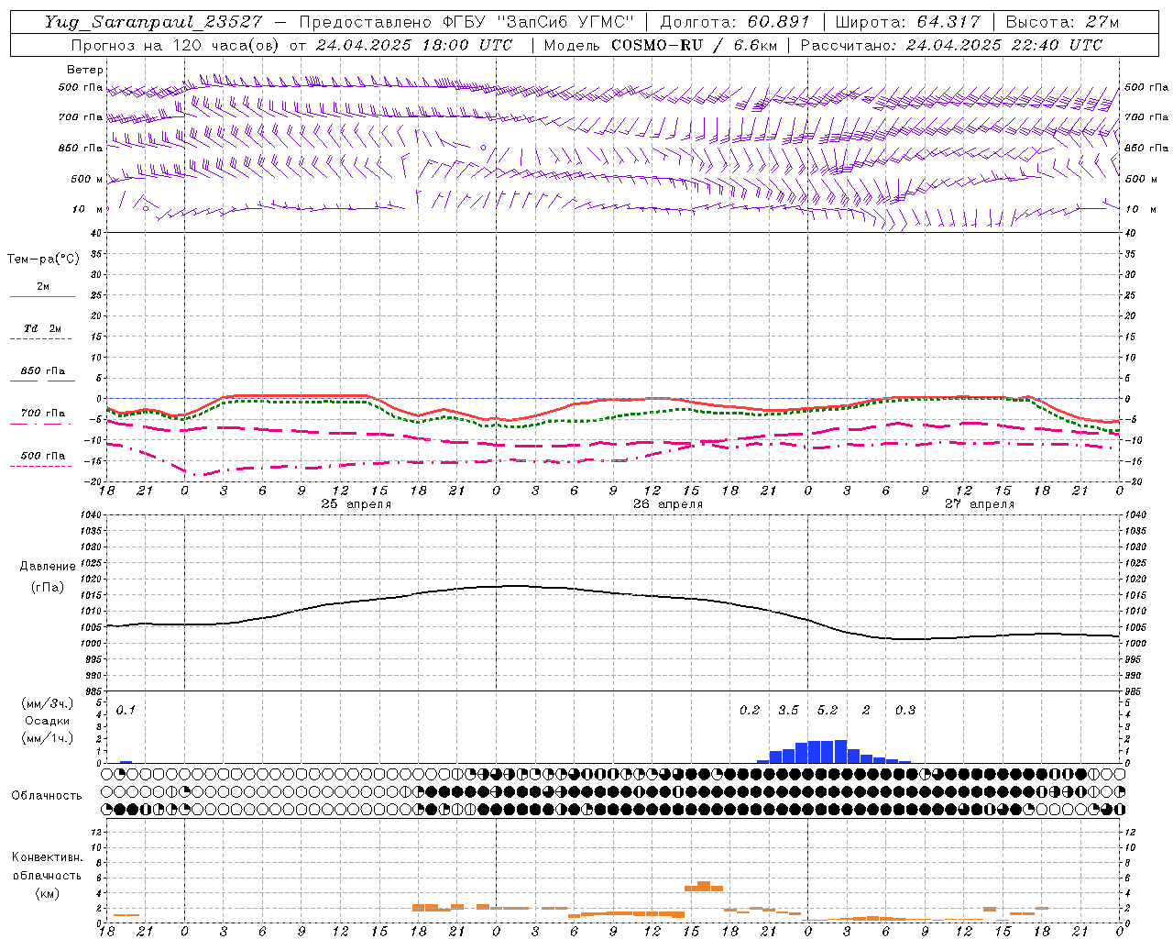Click the 26 апреля date label
Viewport: 1173px width, 939px height.
point(668,504)
